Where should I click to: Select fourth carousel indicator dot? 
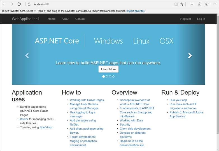[113, 76]
